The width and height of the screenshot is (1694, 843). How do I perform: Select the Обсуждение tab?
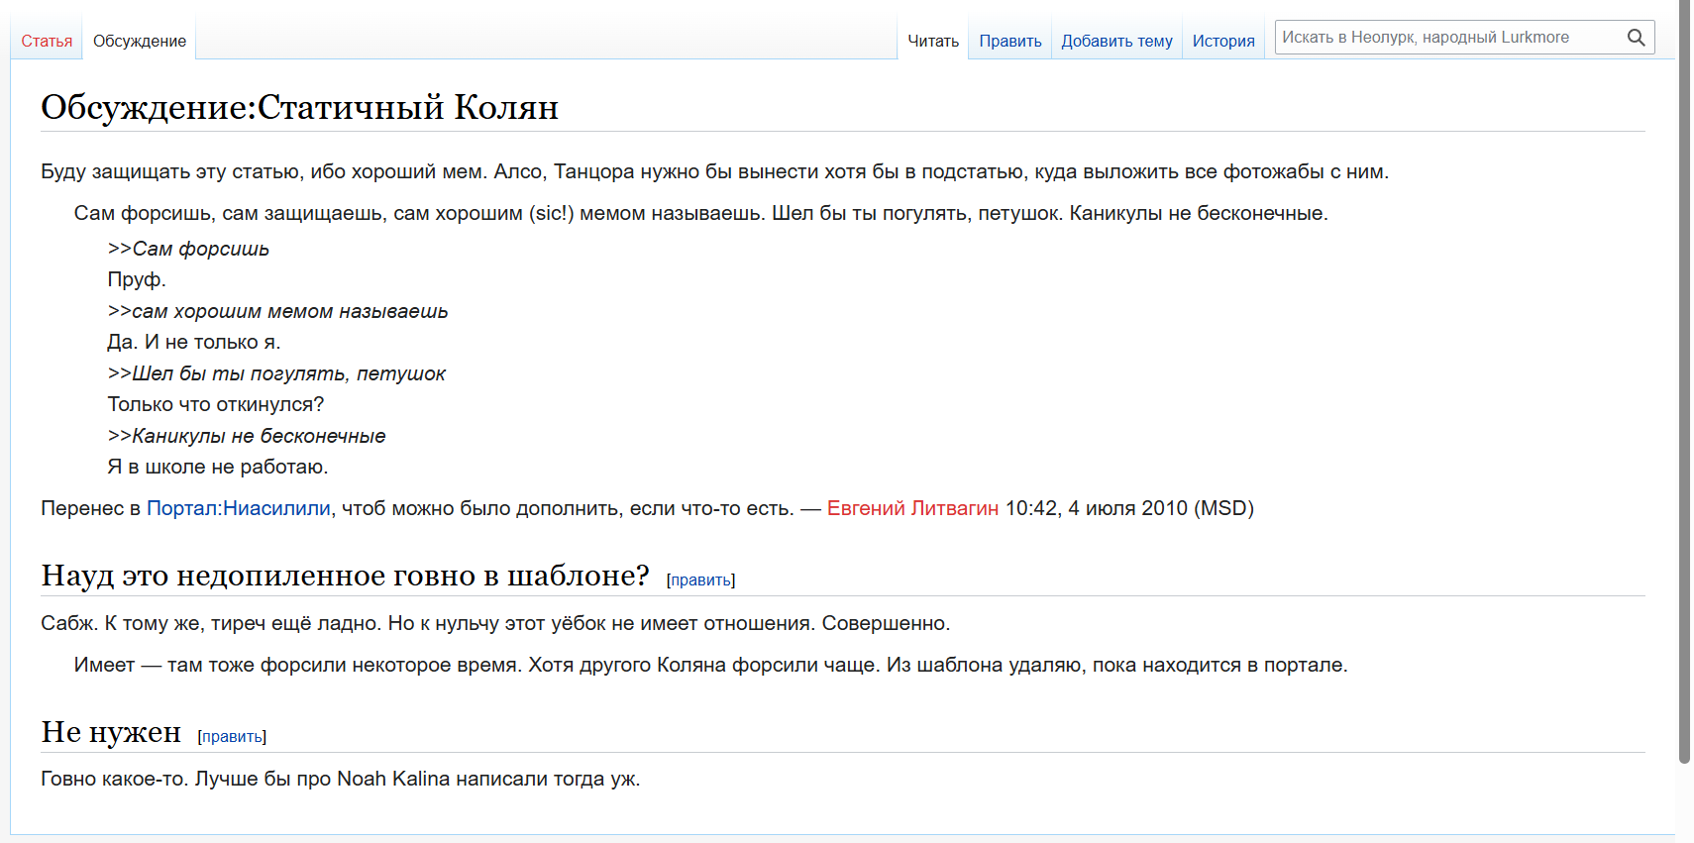[x=140, y=41]
